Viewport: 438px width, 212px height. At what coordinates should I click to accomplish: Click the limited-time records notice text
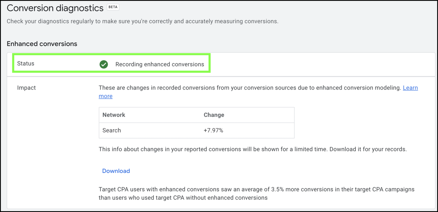(x=252, y=149)
